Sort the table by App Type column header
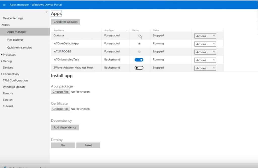This screenshot has height=168, width=258. click(109, 30)
